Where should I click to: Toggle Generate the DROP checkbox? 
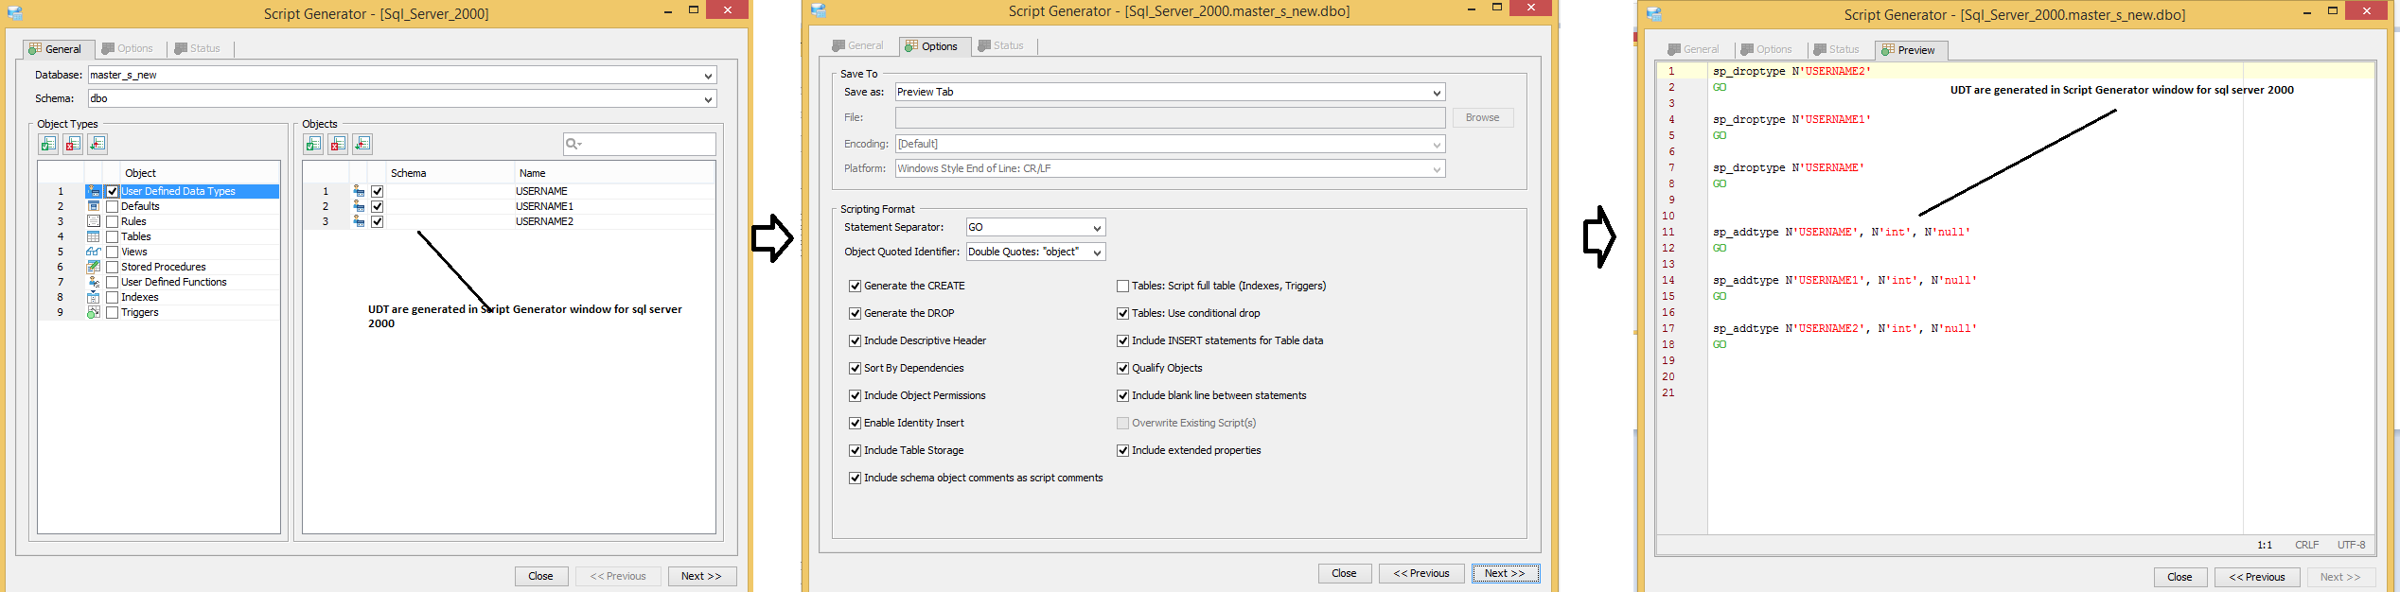point(856,313)
